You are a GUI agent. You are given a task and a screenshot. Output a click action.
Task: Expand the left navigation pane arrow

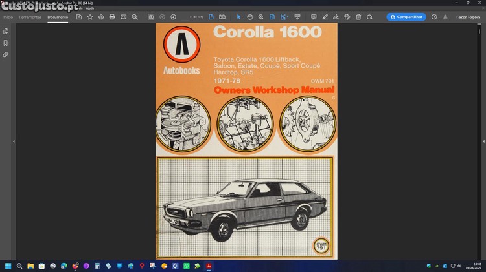(x=14, y=141)
